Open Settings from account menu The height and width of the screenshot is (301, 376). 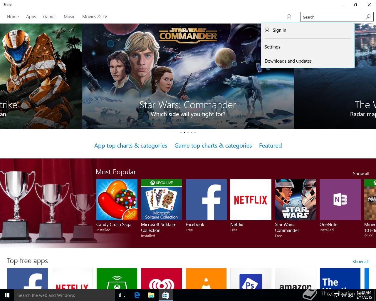pos(308,47)
